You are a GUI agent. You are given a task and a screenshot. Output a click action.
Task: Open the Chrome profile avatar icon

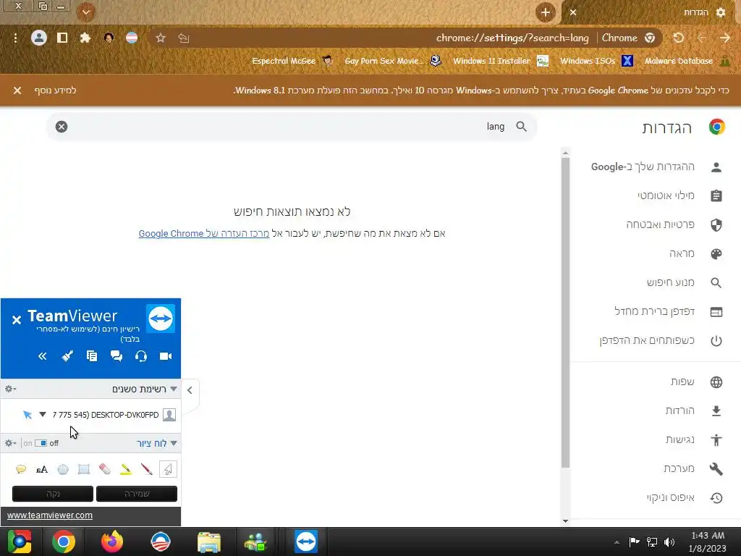39,38
